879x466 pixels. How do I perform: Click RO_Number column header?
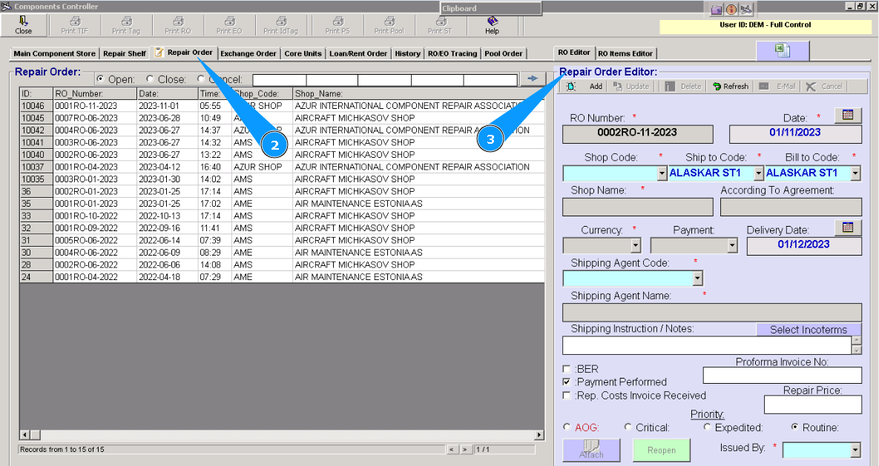pos(95,93)
